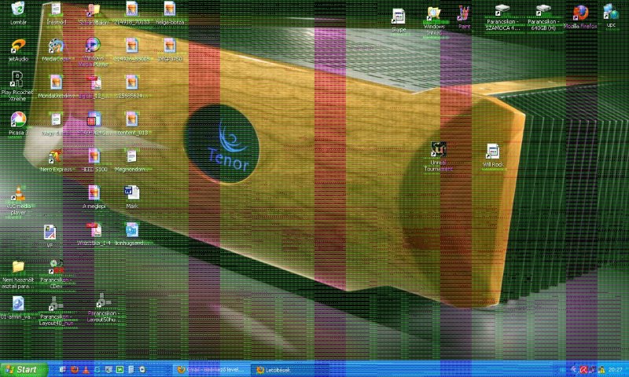Image resolution: width=629 pixels, height=377 pixels.
Task: Open Windows Media Player desktop shortcut
Action: (x=93, y=46)
